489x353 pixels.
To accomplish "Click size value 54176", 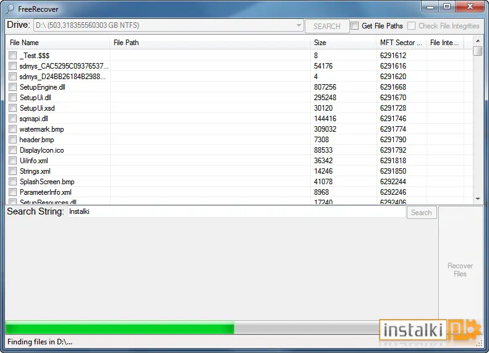I will point(323,66).
